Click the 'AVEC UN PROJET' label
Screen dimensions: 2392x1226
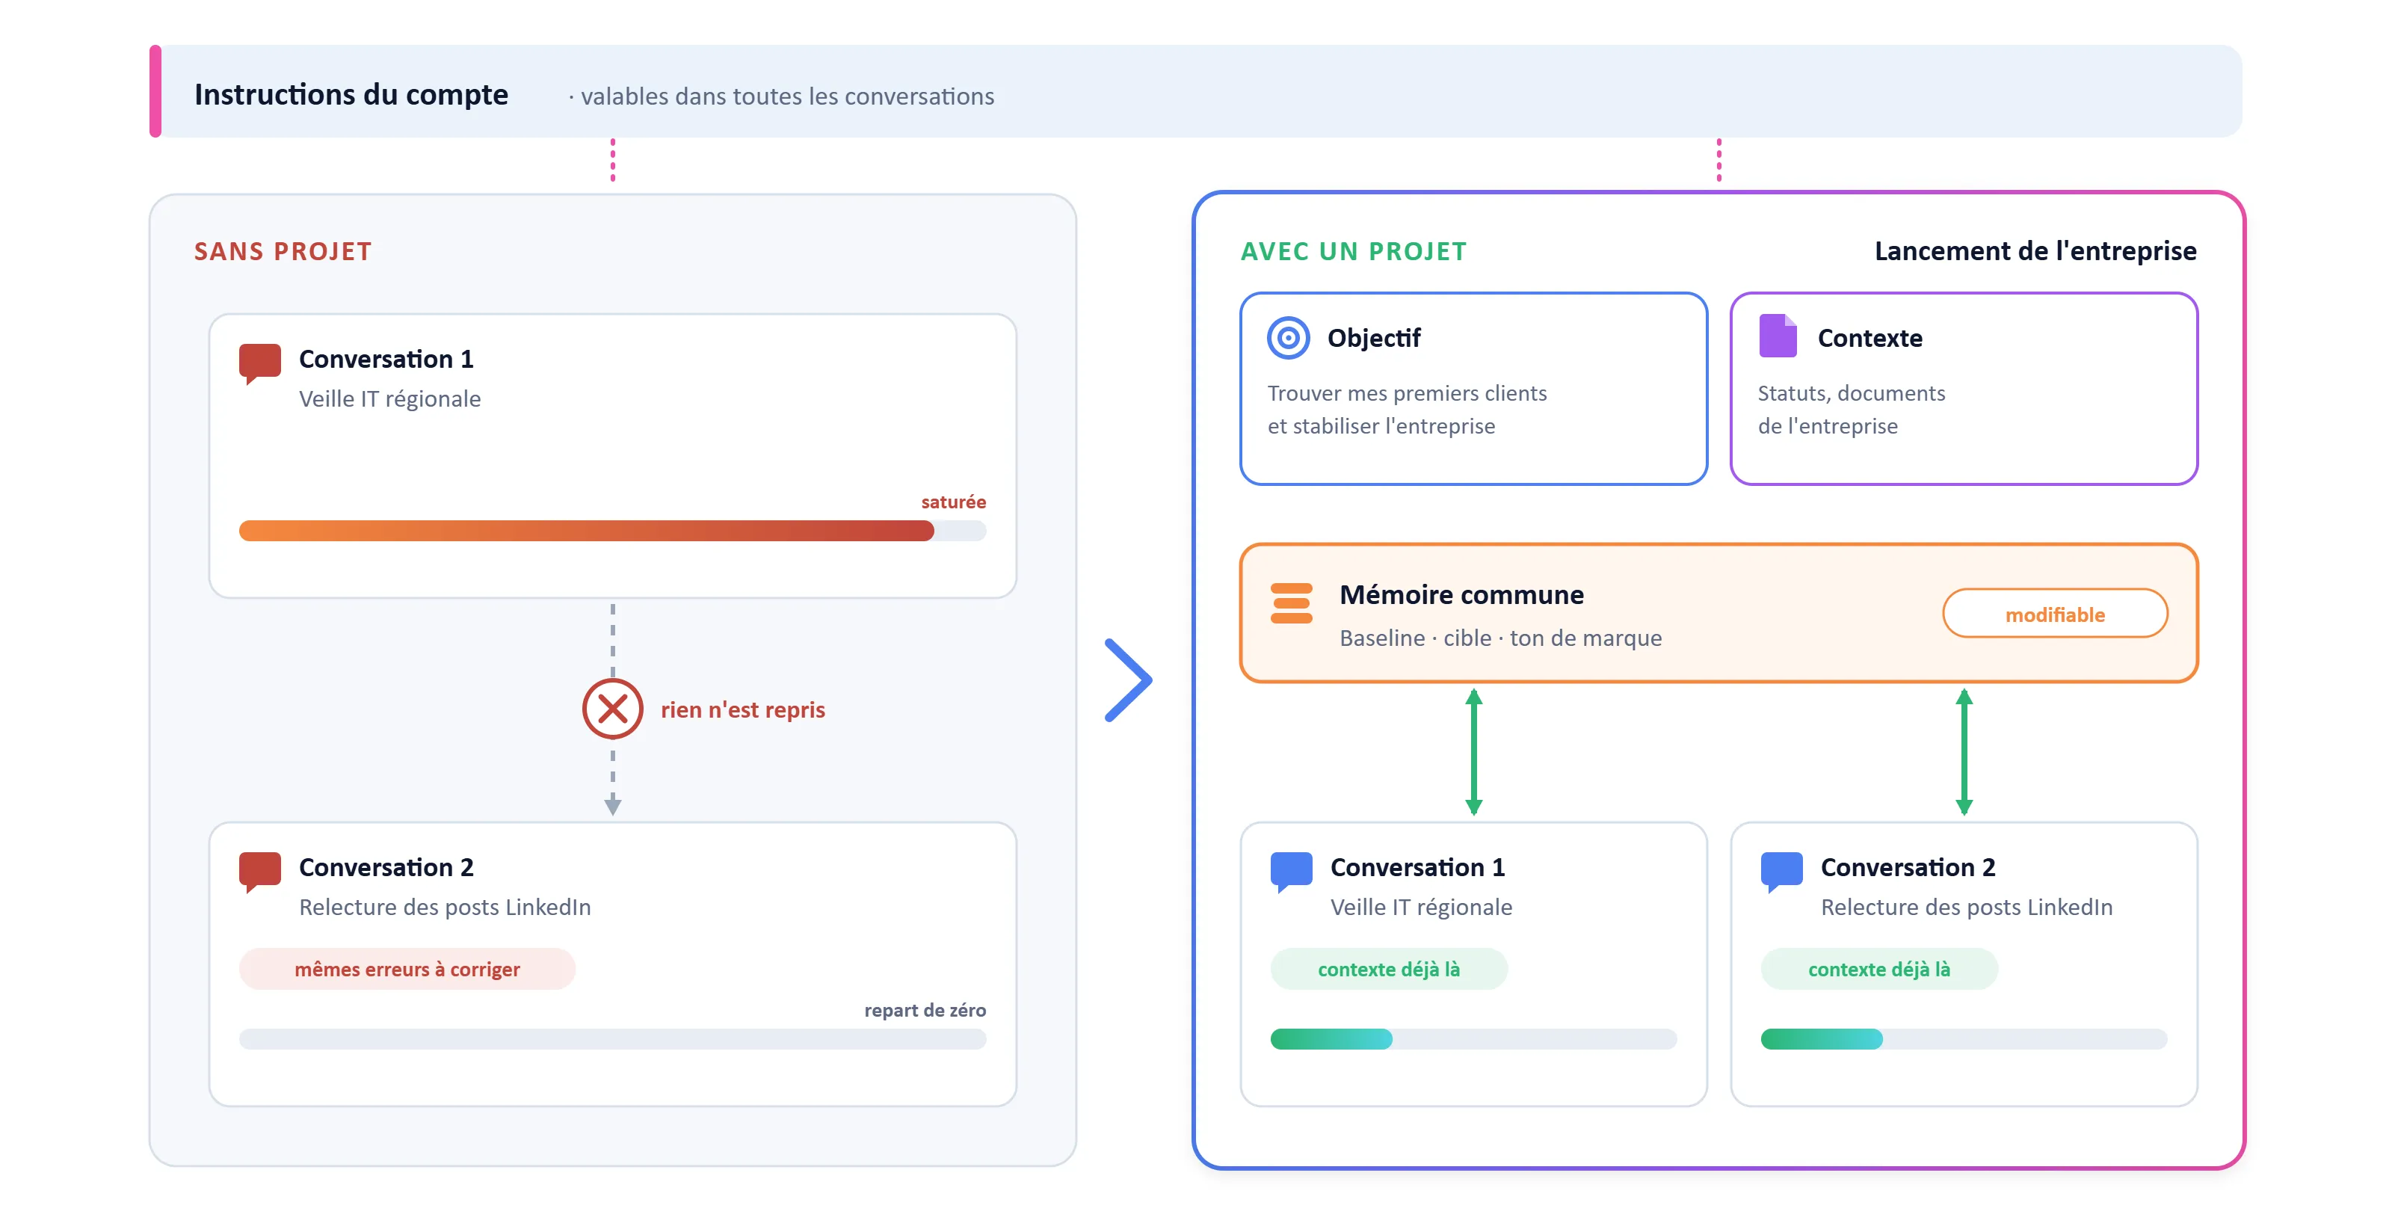click(1353, 252)
